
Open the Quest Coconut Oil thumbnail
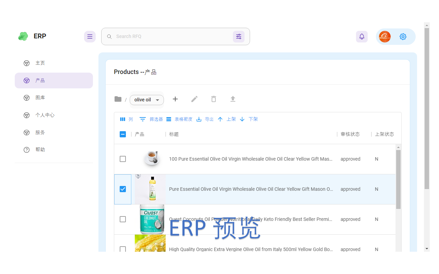(152, 219)
